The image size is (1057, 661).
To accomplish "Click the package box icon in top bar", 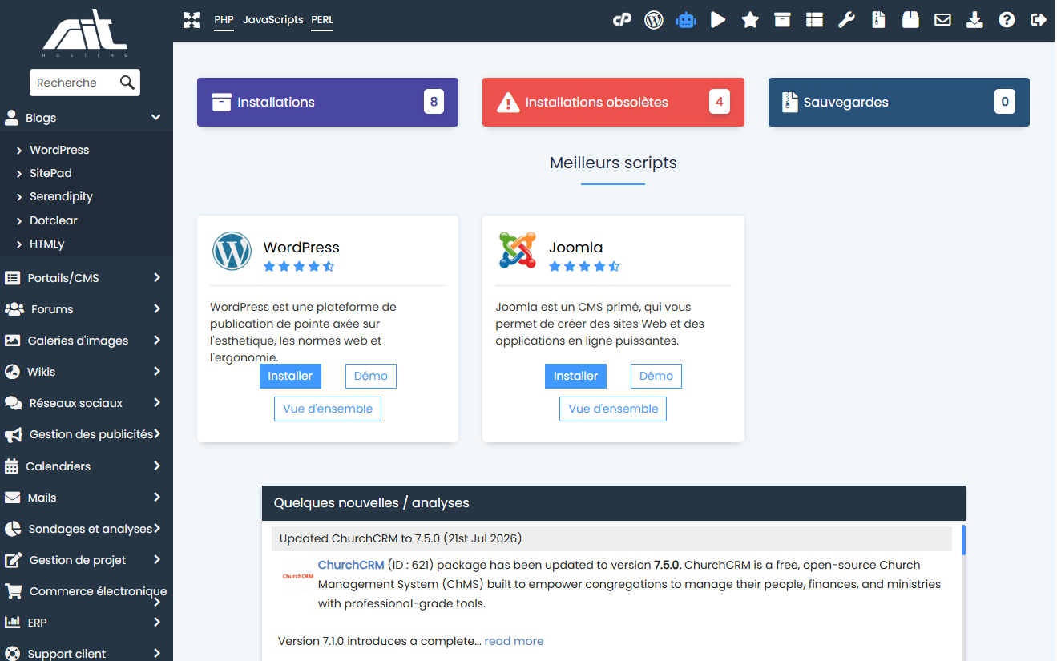I will [910, 20].
